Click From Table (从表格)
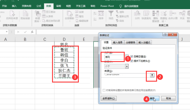The height and width of the screenshot is (110, 190). click(48, 16)
